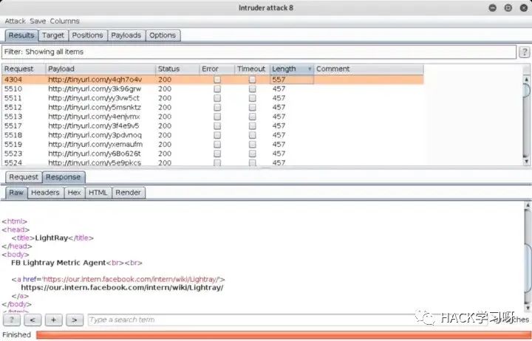Click the '+' search options button

[x=53, y=320]
